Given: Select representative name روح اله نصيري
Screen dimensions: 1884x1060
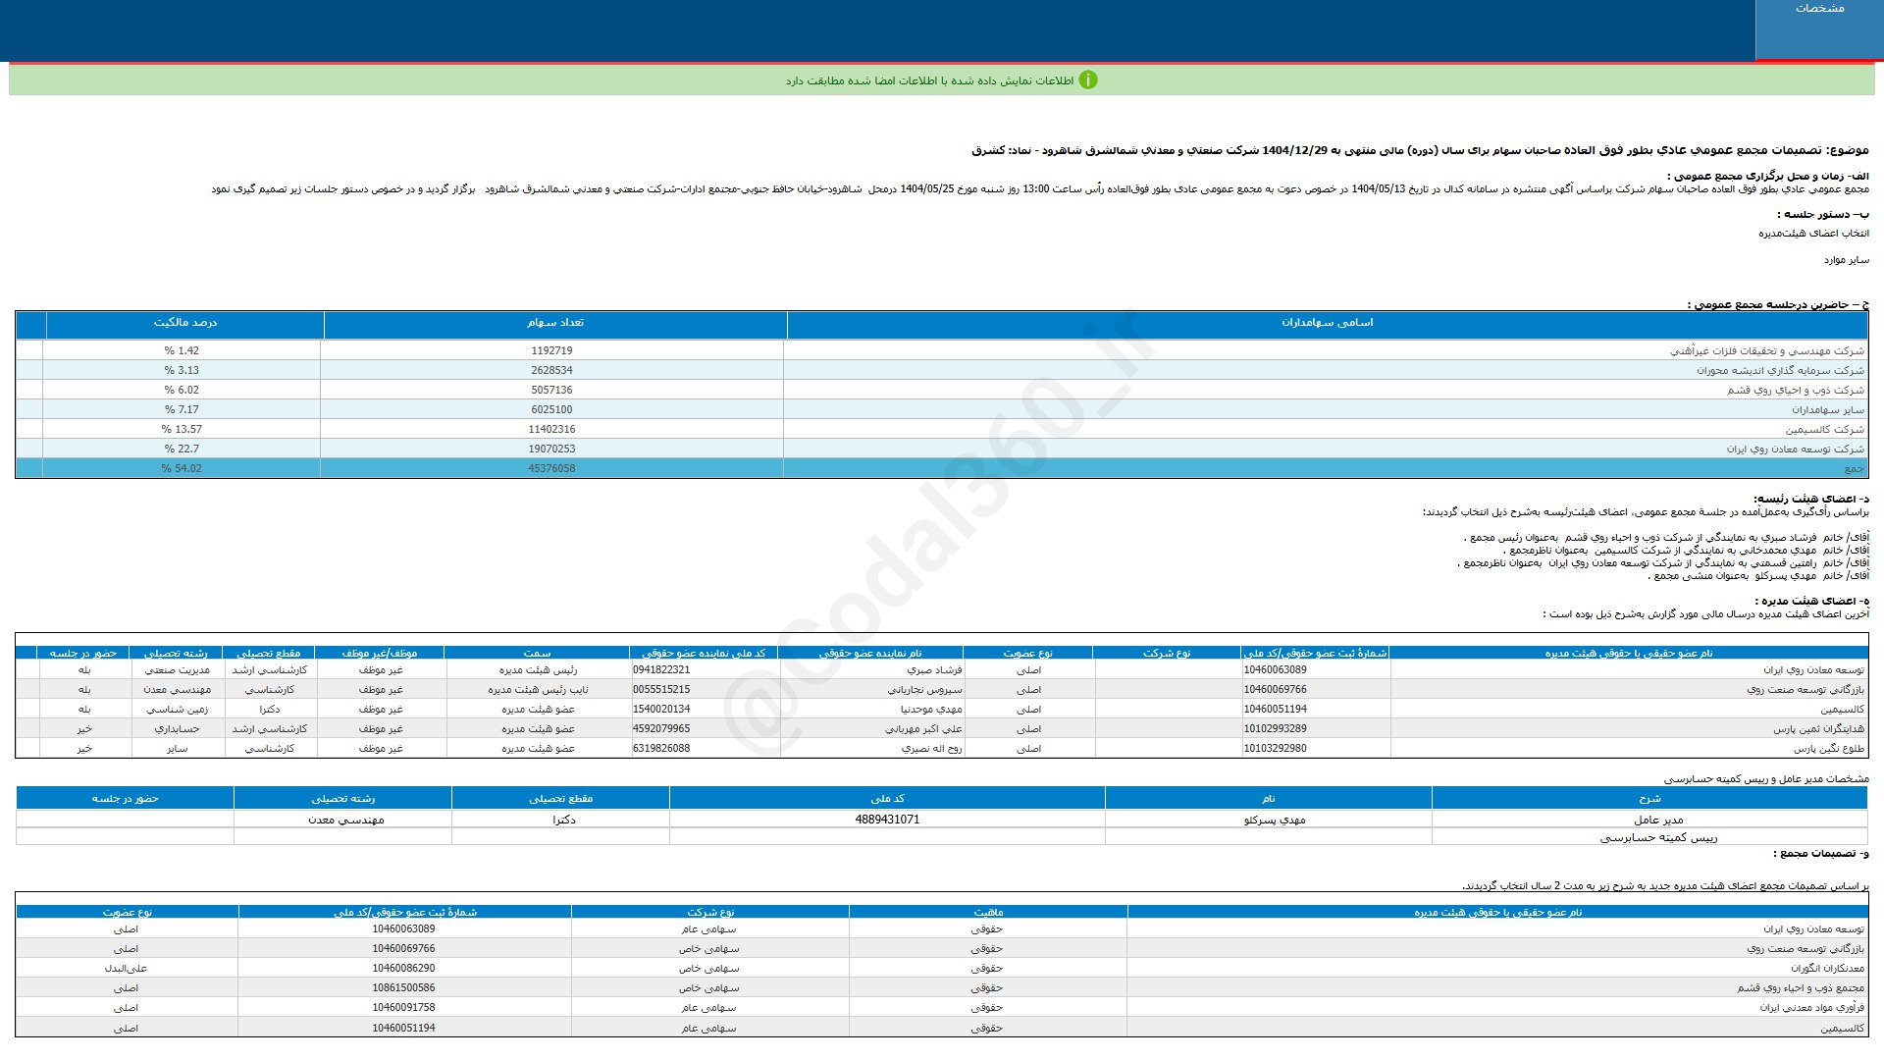Looking at the screenshot, I should 931,748.
